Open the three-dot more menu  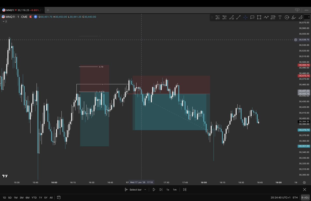click(306, 10)
